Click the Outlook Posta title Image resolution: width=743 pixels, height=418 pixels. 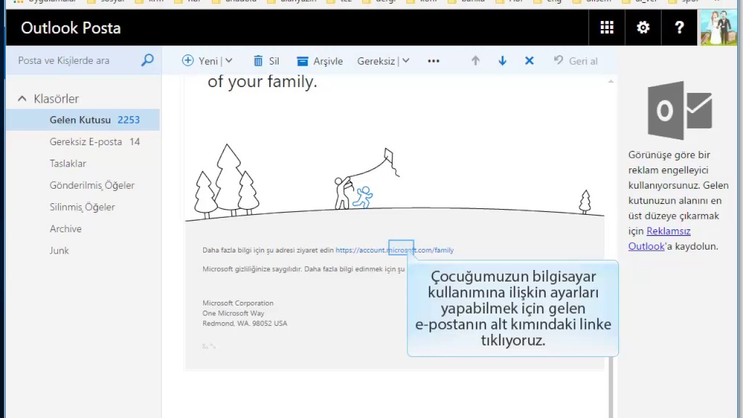[71, 28]
